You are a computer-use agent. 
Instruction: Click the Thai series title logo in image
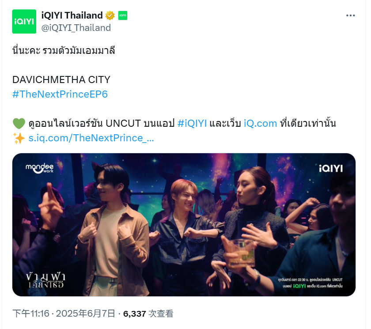click(45, 280)
